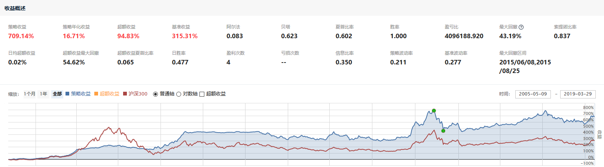Enable the 超额收益 checkbox
The height and width of the screenshot is (167, 604).
click(x=202, y=94)
